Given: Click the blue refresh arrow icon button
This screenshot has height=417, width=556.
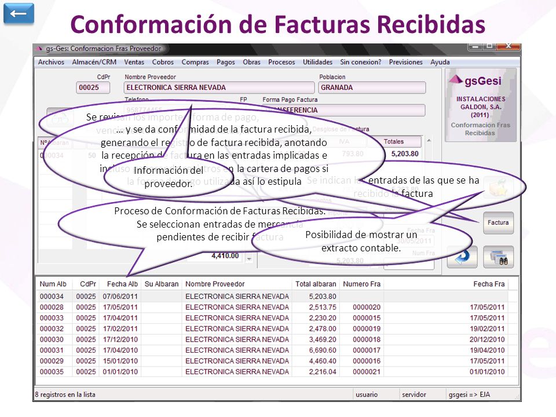Looking at the screenshot, I should 462,257.
